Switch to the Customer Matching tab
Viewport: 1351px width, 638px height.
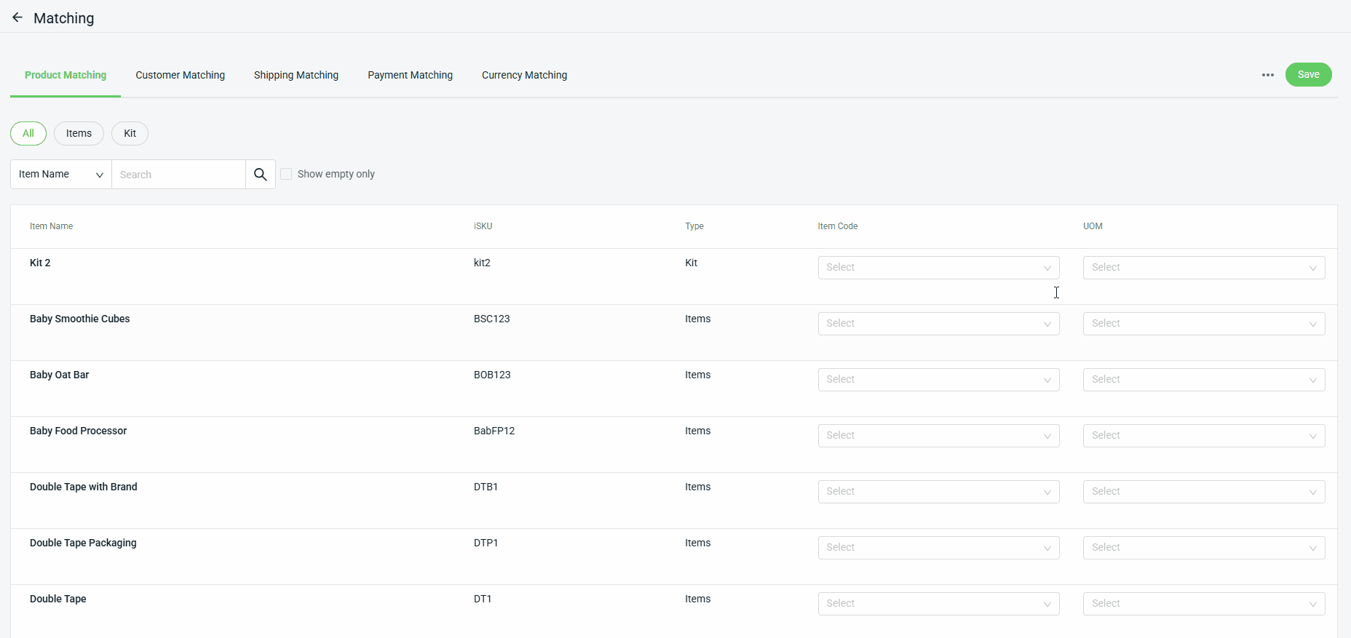click(180, 75)
